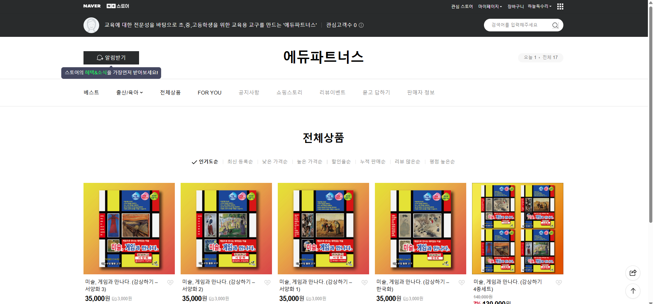Open product title 감상하기 – 한국화
Screen dimensions: 653x304
[x=413, y=285]
